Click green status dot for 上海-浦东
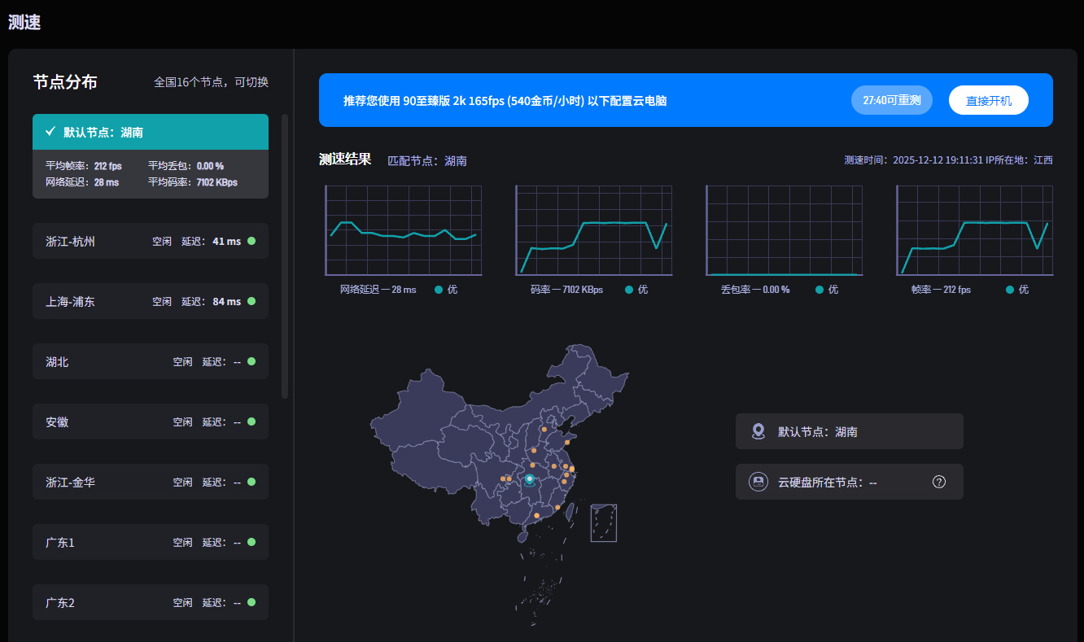This screenshot has height=642, width=1084. click(x=251, y=301)
